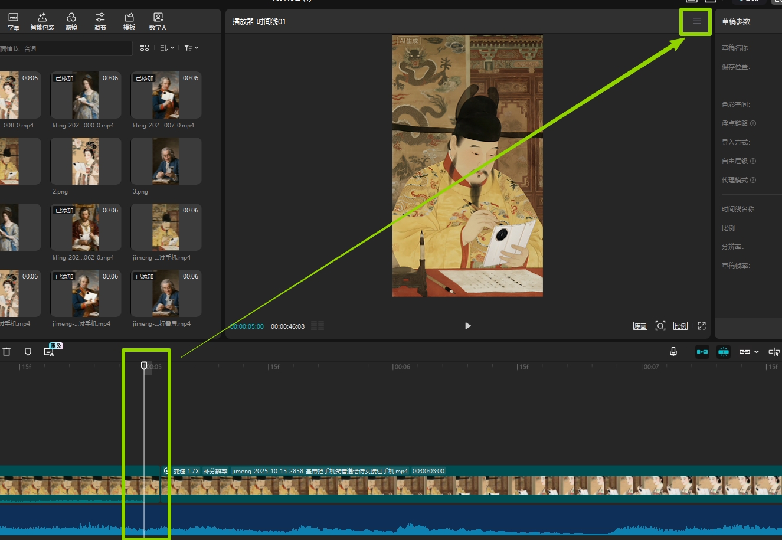Click the zoom-to-fit preview icon

660,326
